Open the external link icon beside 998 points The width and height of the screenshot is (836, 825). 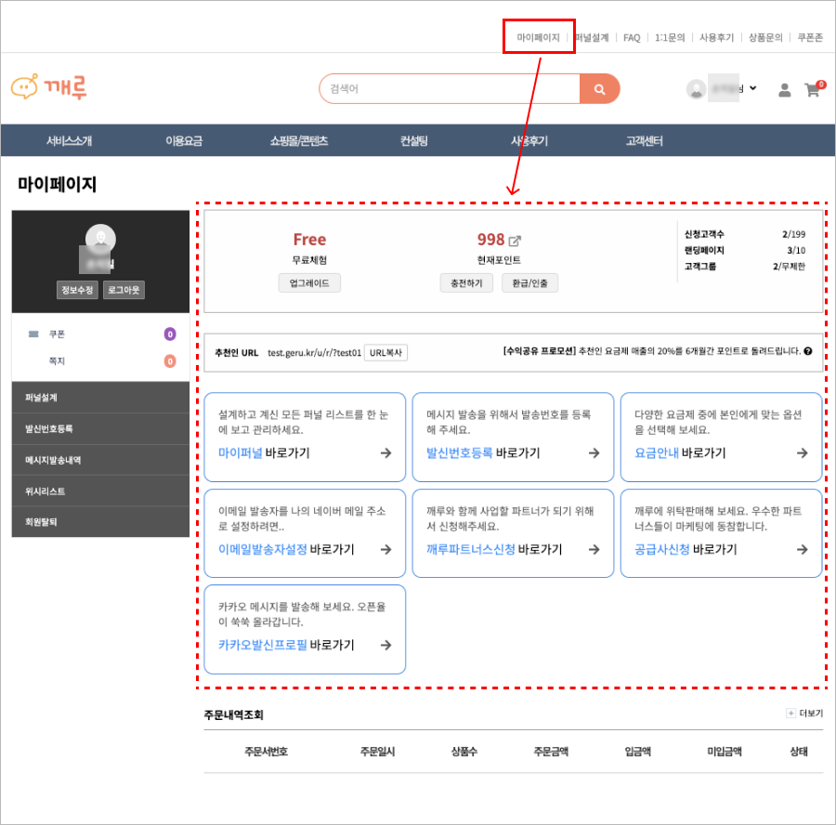515,241
